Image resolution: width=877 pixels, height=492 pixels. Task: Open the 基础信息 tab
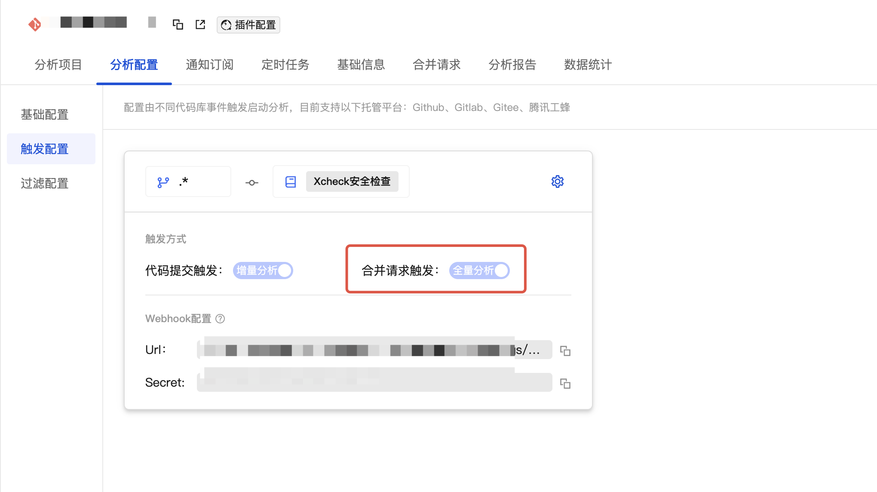tap(361, 65)
